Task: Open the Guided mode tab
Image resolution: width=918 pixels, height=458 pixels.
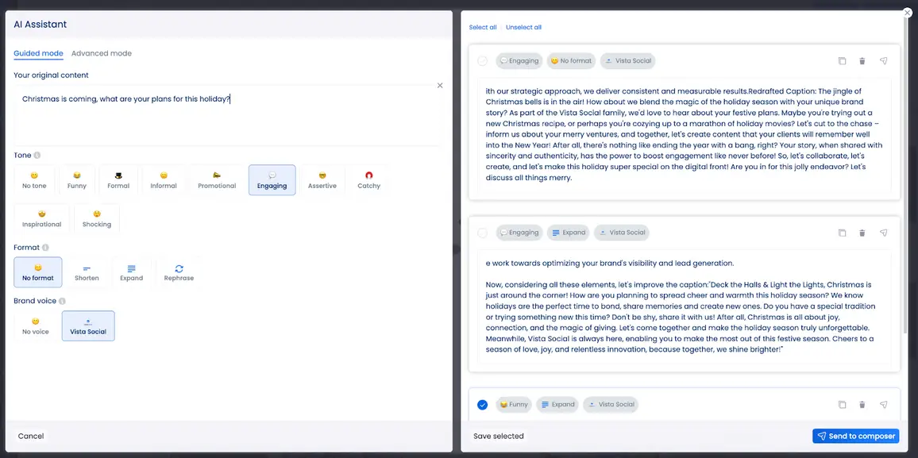Action: pyautogui.click(x=37, y=52)
